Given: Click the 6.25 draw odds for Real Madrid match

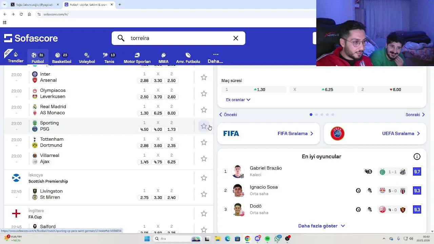Looking at the screenshot, I should [158, 113].
